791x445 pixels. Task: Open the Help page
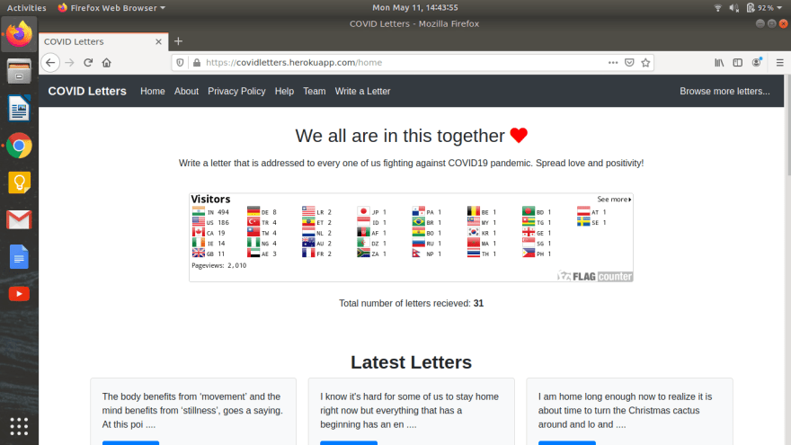[284, 92]
